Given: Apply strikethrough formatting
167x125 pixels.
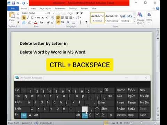Looking at the screenshot, I should (x=38, y=18).
